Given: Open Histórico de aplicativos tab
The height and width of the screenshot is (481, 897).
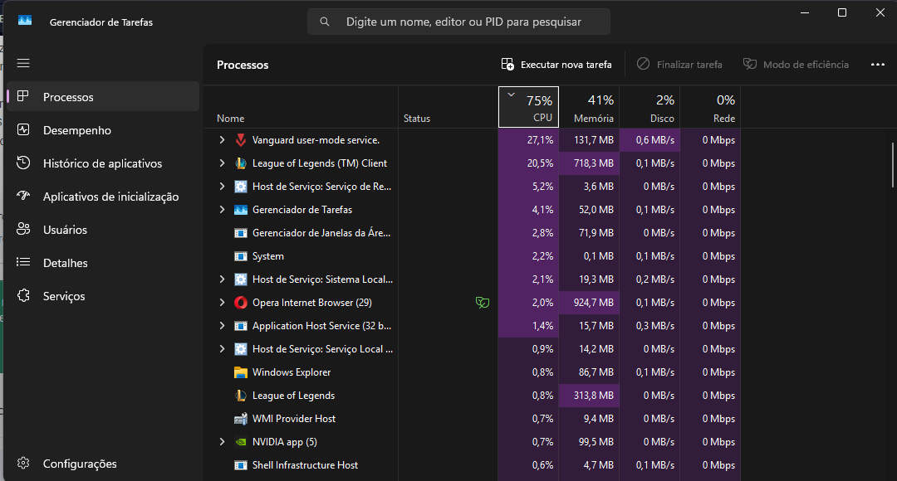Looking at the screenshot, I should pos(104,163).
